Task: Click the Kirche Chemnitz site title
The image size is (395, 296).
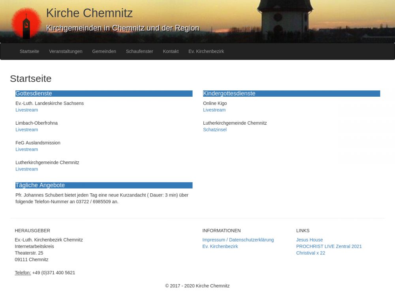Action: tap(89, 13)
